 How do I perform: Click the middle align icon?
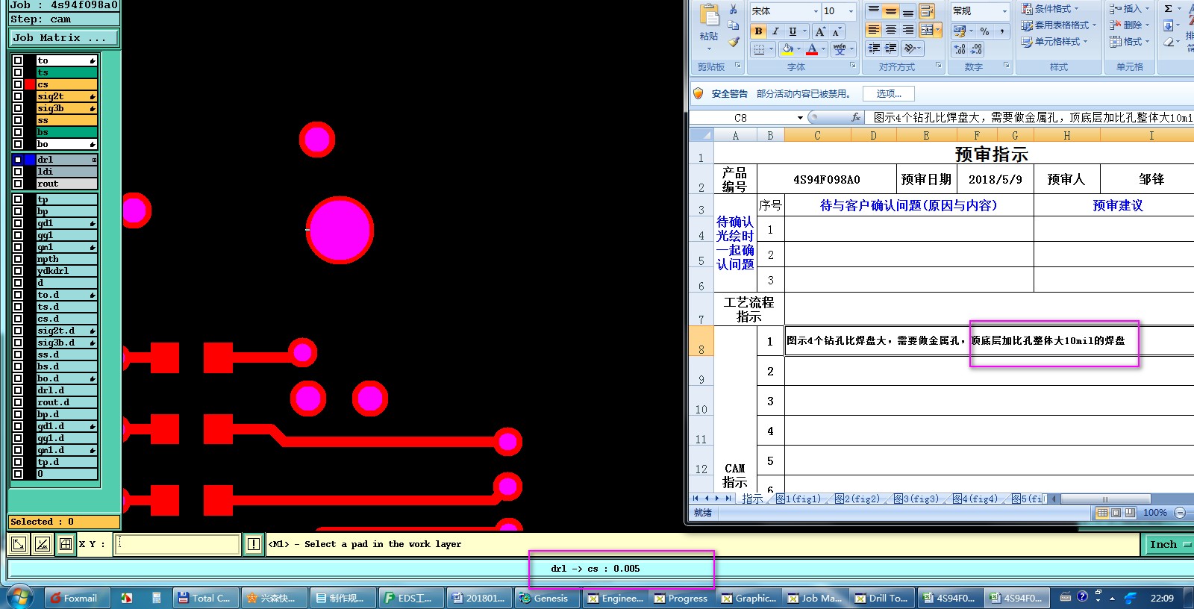[x=890, y=10]
